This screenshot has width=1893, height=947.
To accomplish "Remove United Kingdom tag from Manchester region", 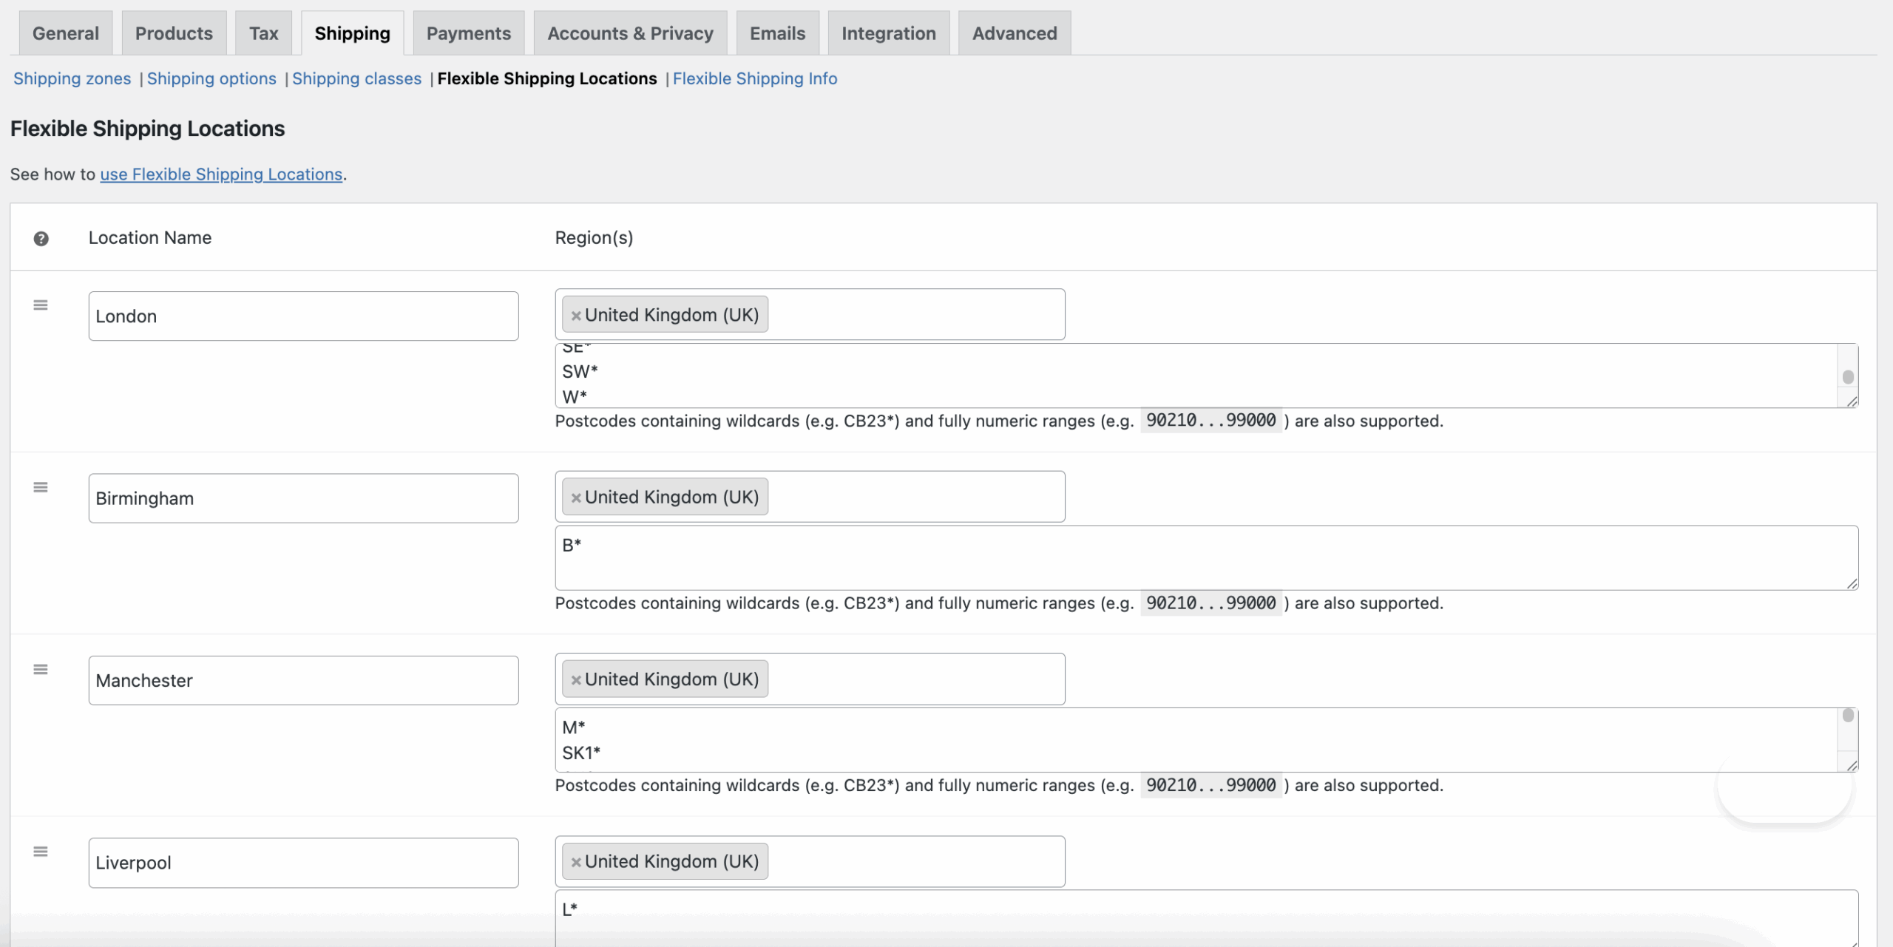I will pos(576,679).
